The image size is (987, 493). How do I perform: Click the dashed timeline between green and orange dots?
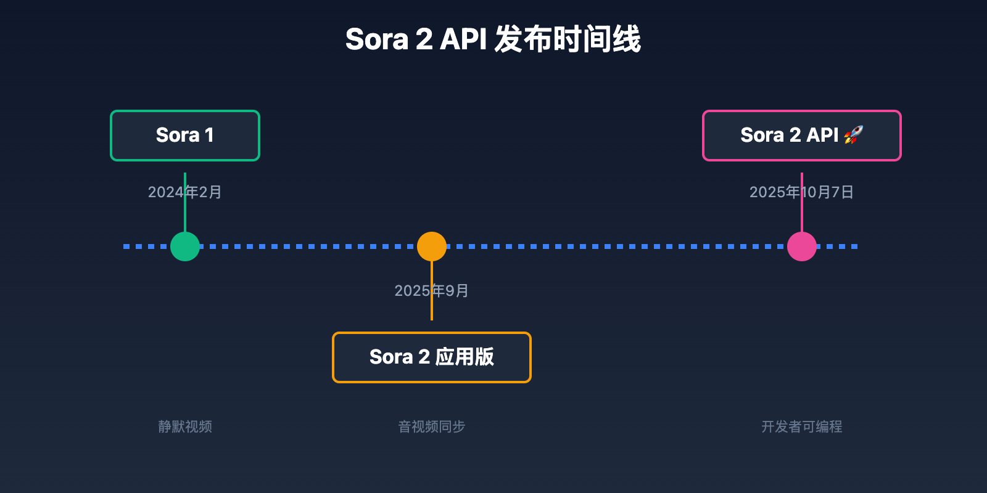coord(308,246)
